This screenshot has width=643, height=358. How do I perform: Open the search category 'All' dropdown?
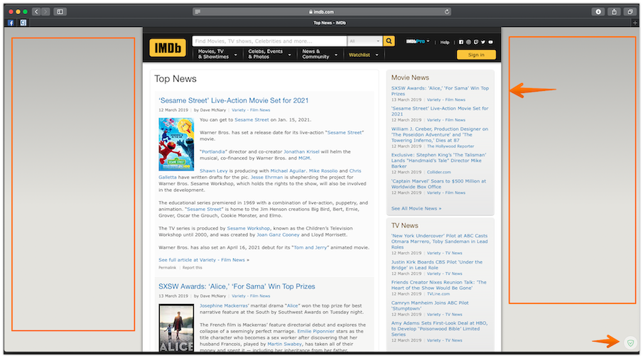[x=364, y=41]
